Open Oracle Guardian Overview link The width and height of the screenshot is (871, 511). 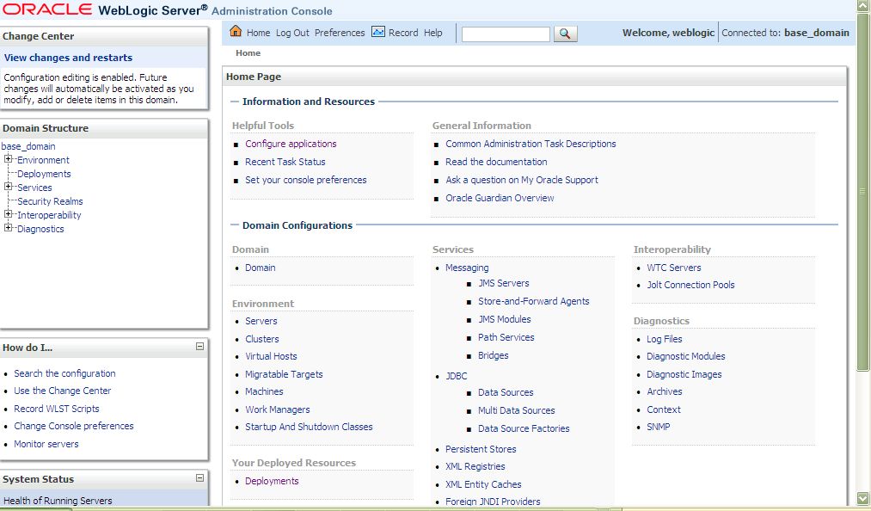[500, 198]
